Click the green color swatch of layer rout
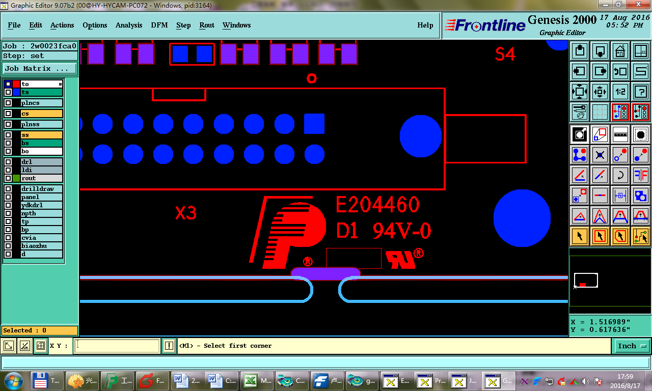652x391 pixels. coord(16,178)
